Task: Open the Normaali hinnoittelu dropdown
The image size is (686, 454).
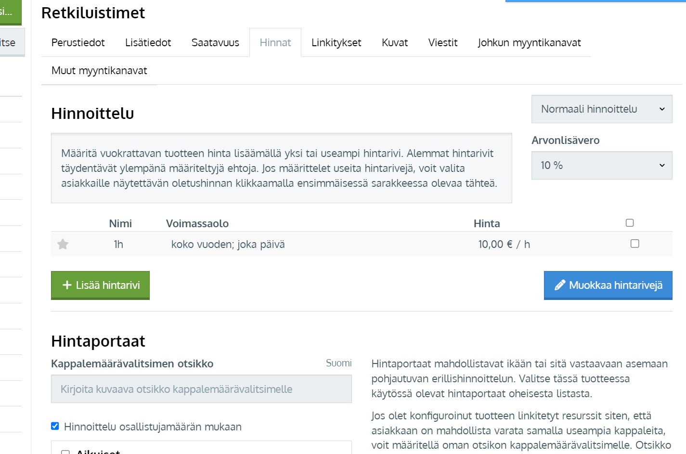Action: pyautogui.click(x=601, y=109)
